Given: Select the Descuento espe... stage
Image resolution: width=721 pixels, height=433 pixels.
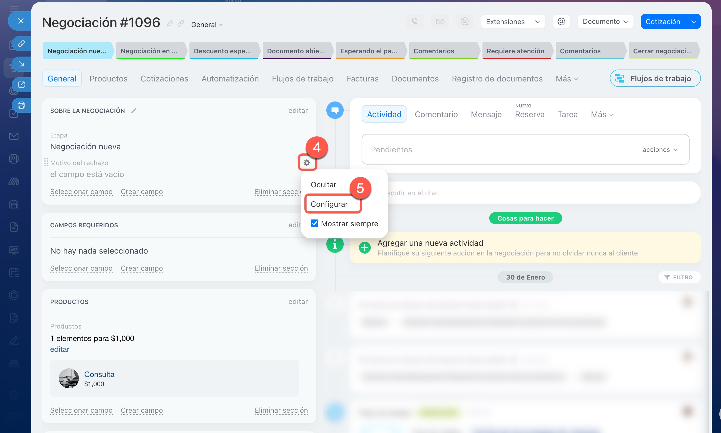Looking at the screenshot, I should tap(223, 51).
